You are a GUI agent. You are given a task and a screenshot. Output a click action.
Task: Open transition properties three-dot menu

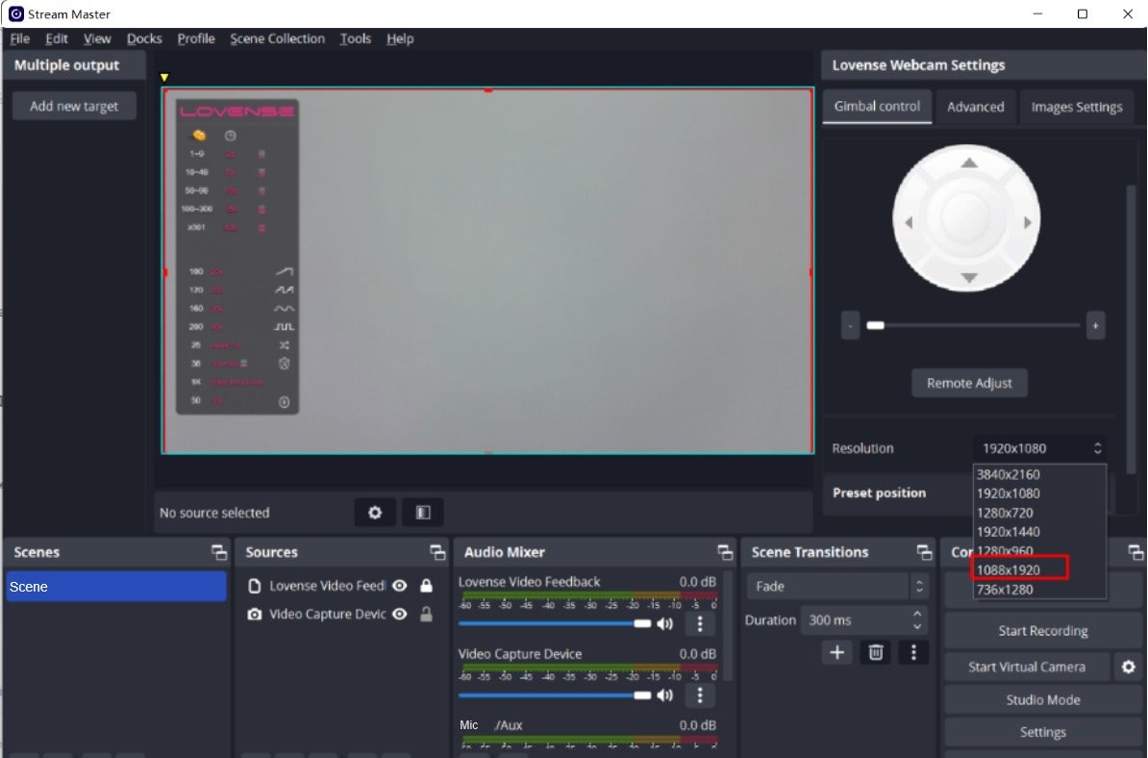click(x=913, y=652)
